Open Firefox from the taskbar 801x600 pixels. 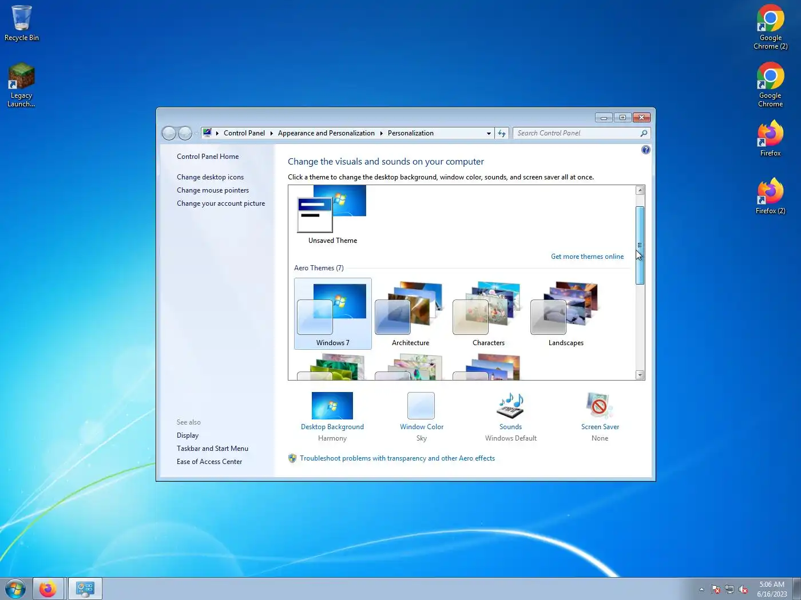[x=48, y=589]
